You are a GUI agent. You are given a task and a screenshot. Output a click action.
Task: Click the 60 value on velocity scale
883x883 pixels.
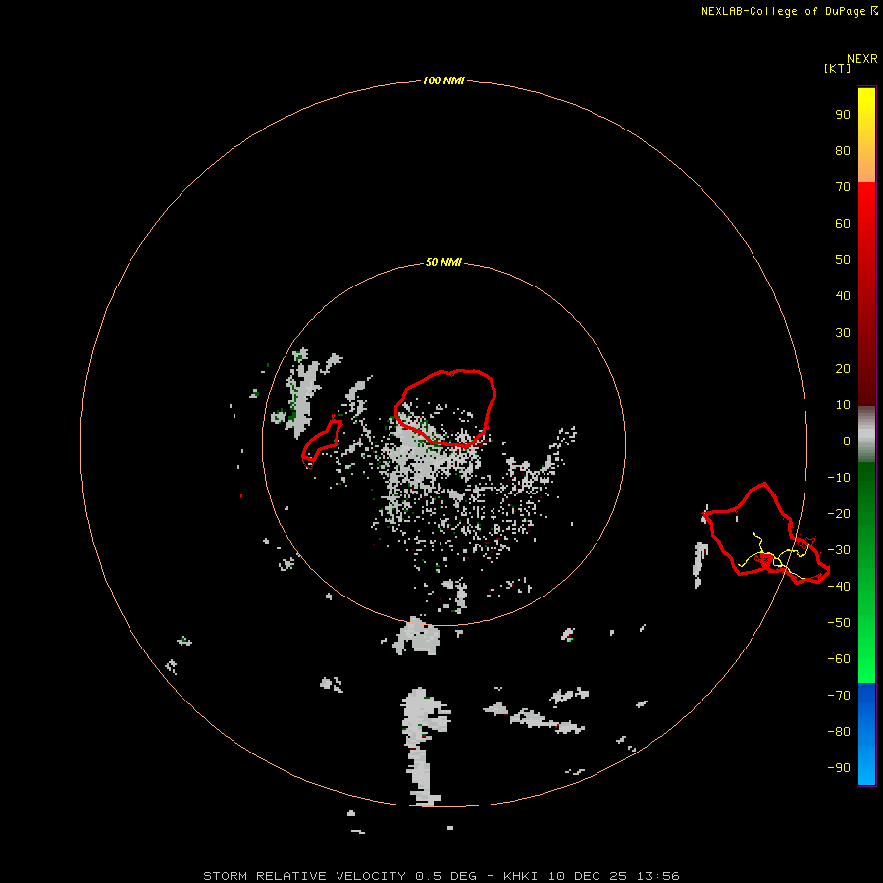843,223
